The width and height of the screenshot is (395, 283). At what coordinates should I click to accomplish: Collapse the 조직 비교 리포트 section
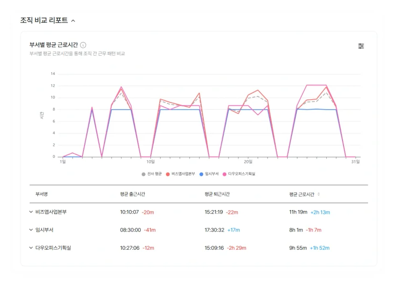[73, 20]
